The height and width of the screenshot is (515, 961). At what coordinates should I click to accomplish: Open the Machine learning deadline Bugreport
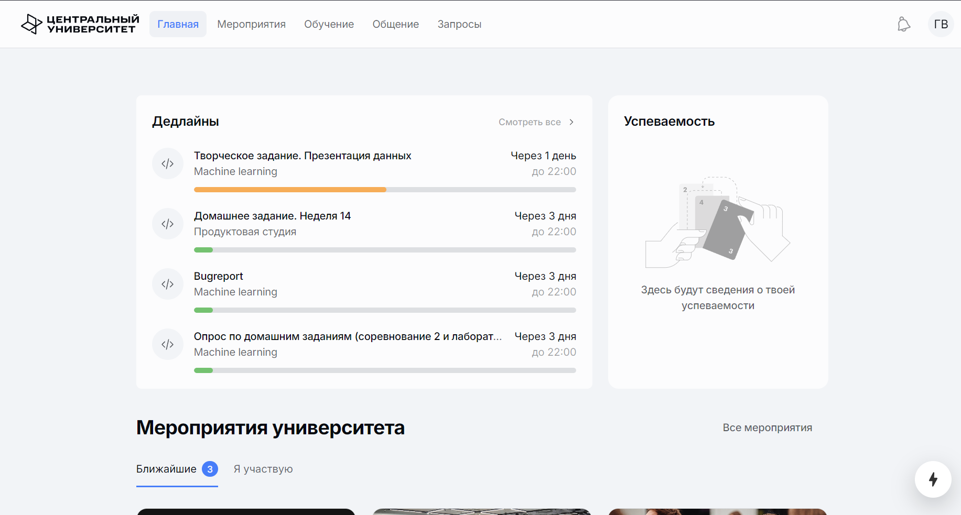[x=218, y=276]
